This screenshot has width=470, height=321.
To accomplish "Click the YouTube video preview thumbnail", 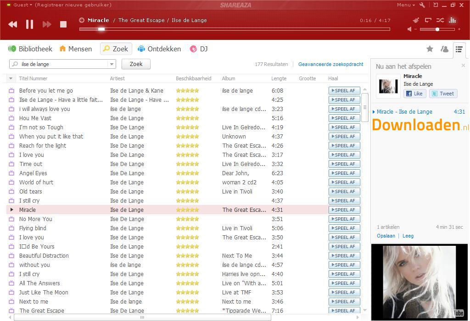I will pos(420,282).
